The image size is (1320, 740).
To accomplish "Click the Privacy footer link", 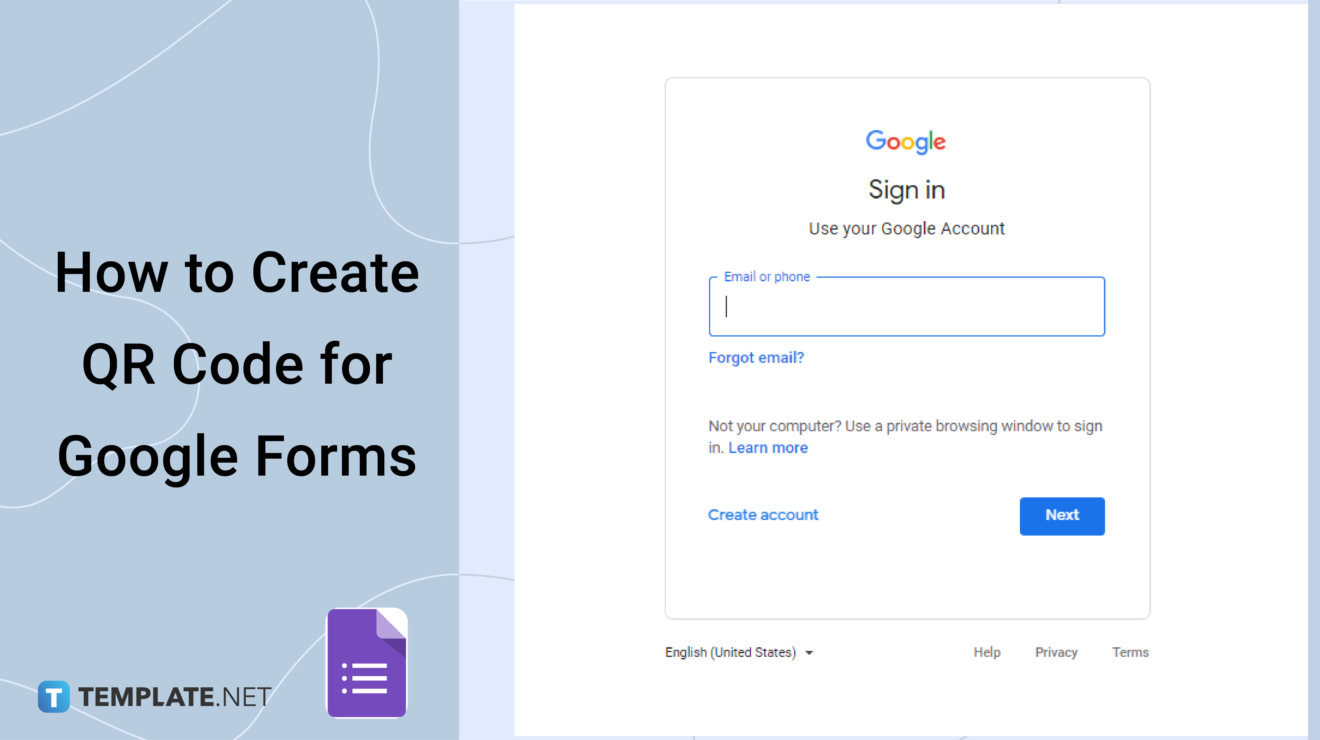I will tap(1057, 652).
